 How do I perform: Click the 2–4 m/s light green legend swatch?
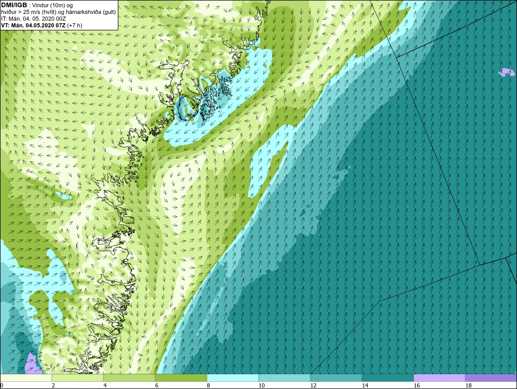coord(78,378)
